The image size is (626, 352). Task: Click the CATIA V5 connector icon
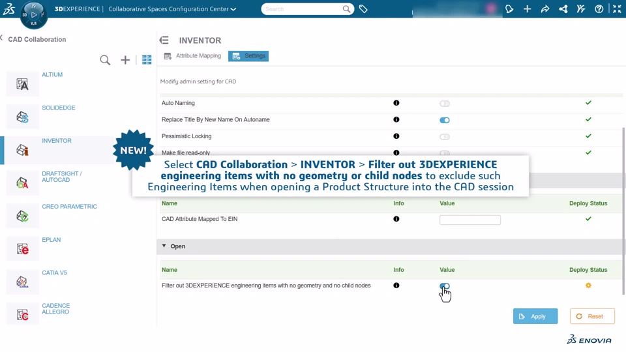pos(22,282)
